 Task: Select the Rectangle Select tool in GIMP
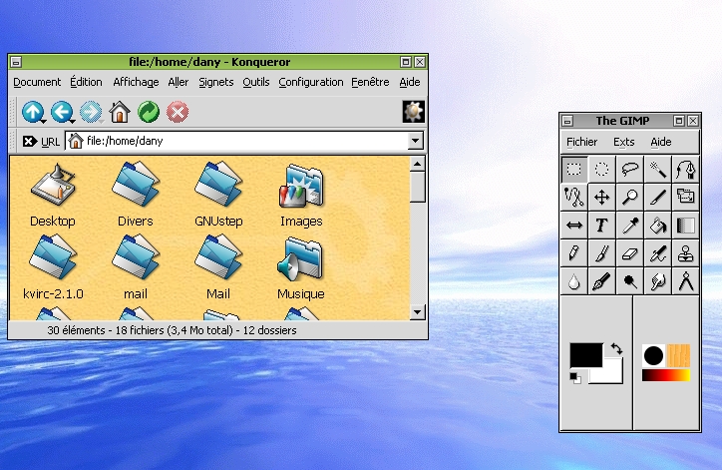pyautogui.click(x=574, y=169)
